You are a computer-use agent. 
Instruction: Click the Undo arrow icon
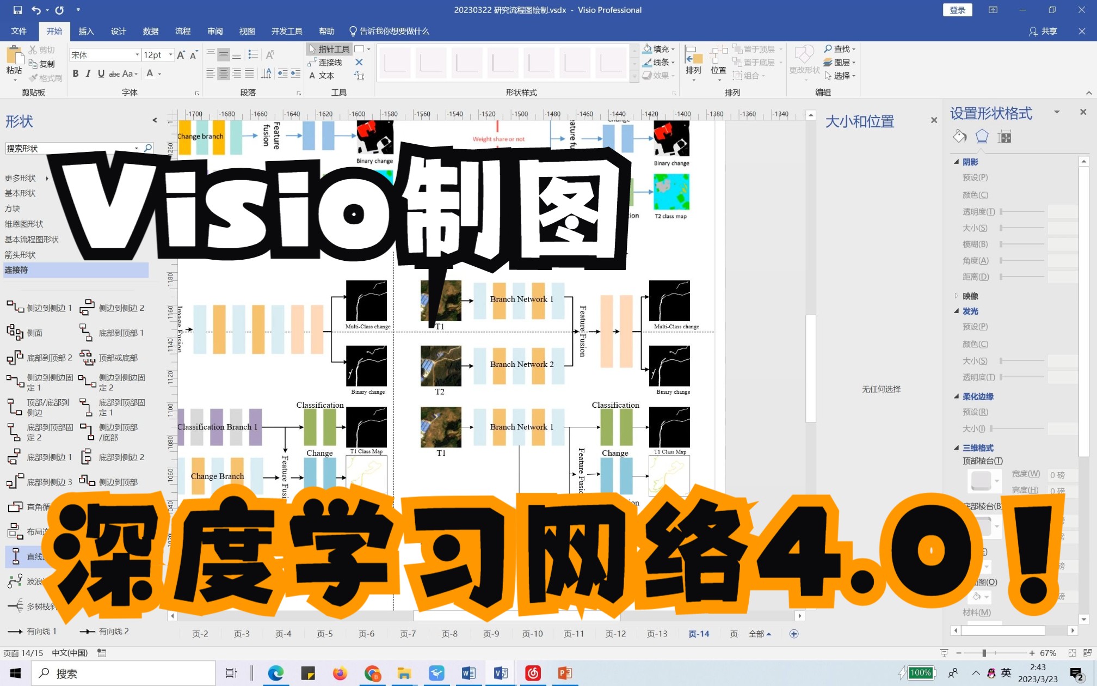point(36,10)
